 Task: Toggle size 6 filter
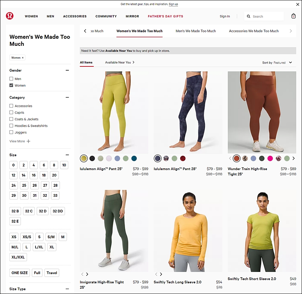pyautogui.click(x=44, y=165)
